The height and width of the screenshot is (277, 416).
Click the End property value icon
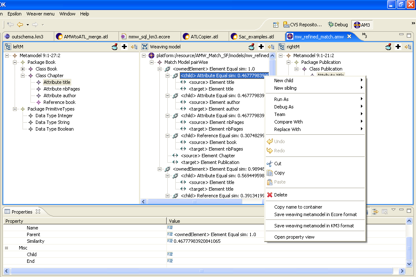[170, 261]
